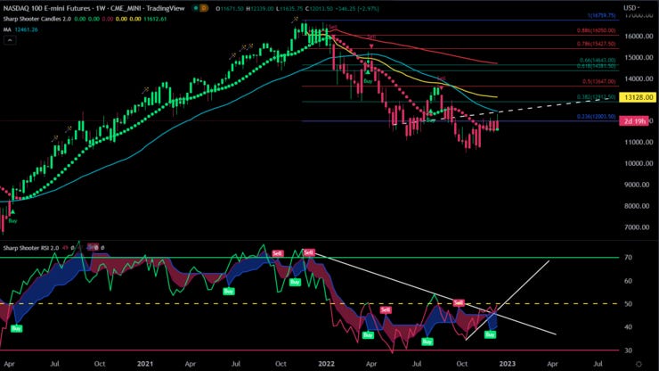The height and width of the screenshot is (371, 659).
Task: Open chart settings gear on the time axis
Action: click(639, 364)
